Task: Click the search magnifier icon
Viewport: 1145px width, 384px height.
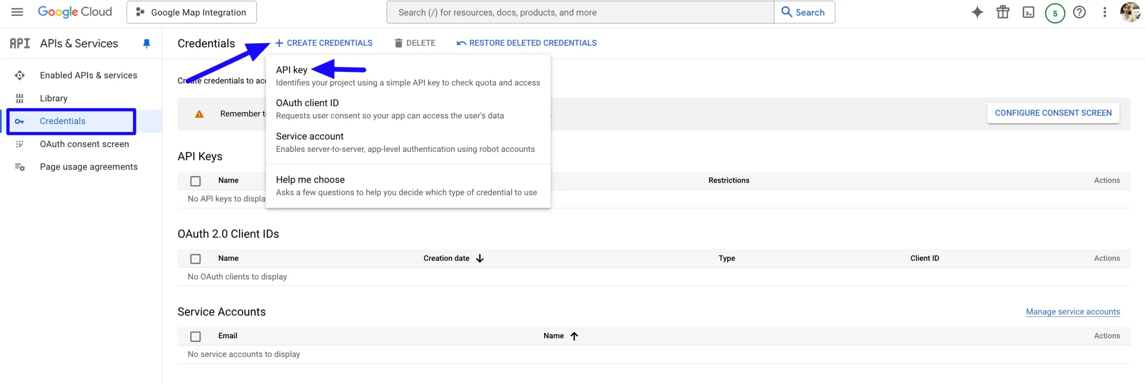Action: pos(786,12)
